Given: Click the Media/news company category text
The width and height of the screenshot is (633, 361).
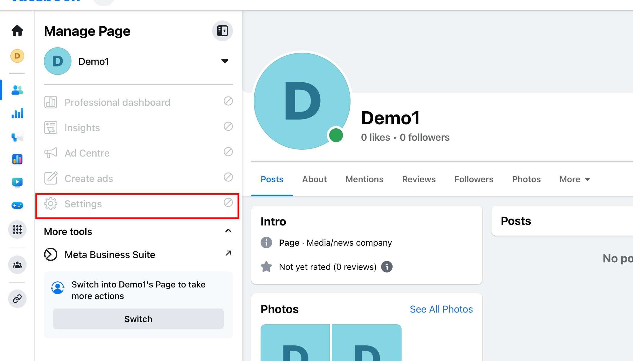Looking at the screenshot, I should tap(349, 243).
